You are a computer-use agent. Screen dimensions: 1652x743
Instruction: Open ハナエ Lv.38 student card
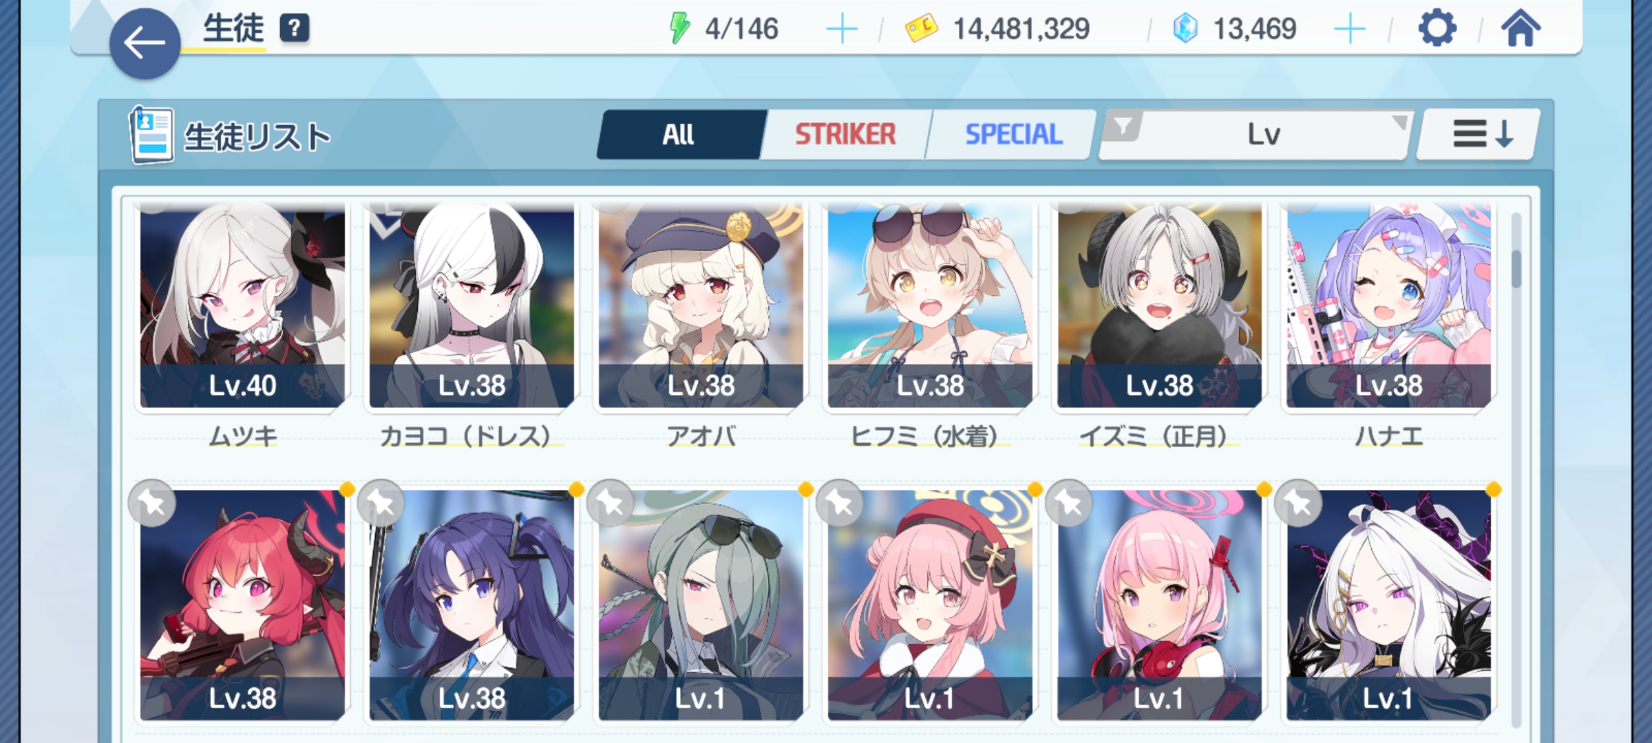click(1388, 306)
